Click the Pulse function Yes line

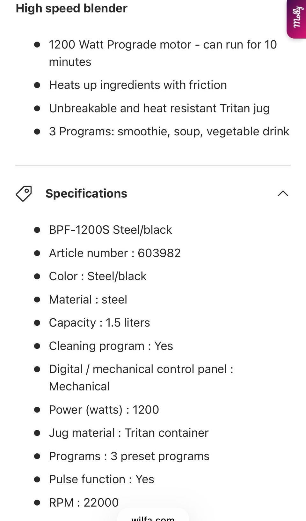[101, 479]
